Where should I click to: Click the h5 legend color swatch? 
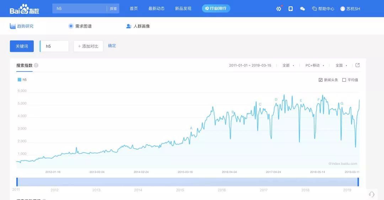click(19, 80)
